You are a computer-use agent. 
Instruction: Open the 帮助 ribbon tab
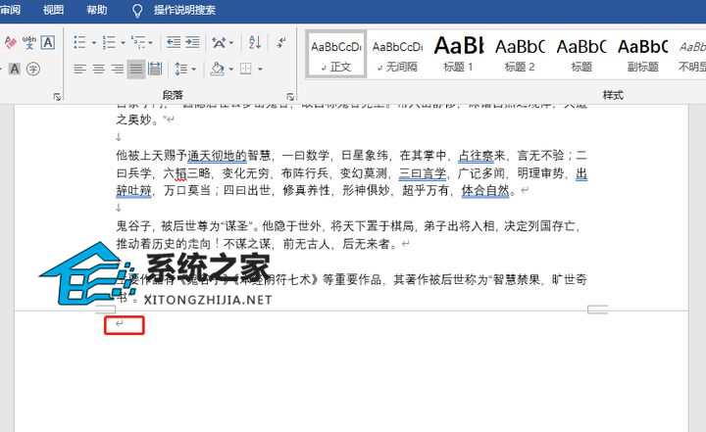97,10
